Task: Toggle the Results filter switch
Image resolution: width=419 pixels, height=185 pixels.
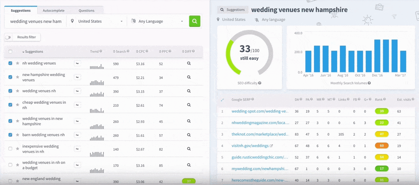Action: tap(8, 37)
